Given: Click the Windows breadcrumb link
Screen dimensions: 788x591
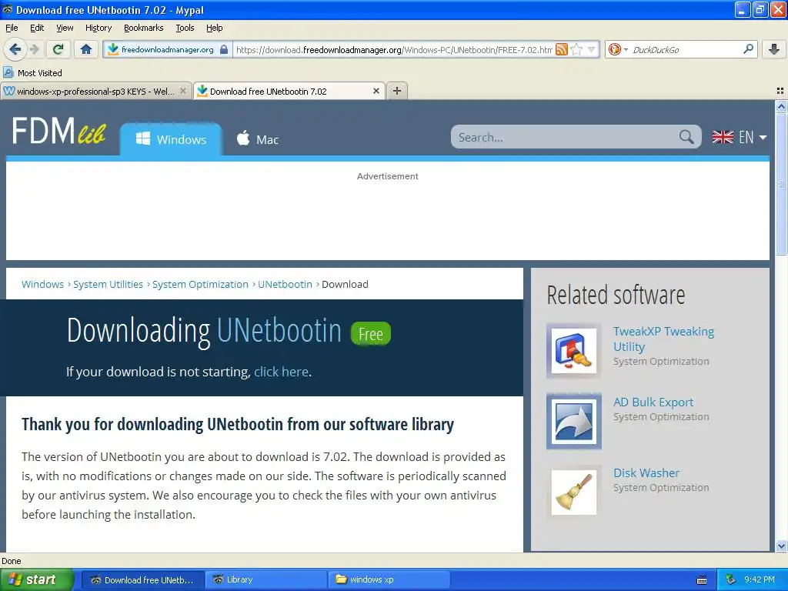Looking at the screenshot, I should tap(43, 284).
